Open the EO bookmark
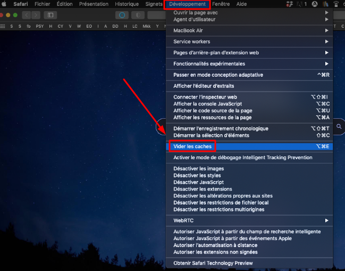Viewport: 345px width, 271px height. [x=89, y=26]
